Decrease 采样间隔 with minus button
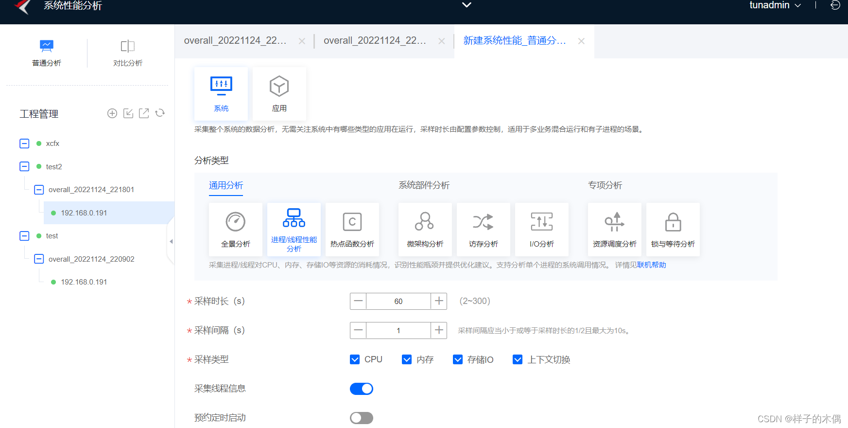This screenshot has width=848, height=428. (358, 331)
